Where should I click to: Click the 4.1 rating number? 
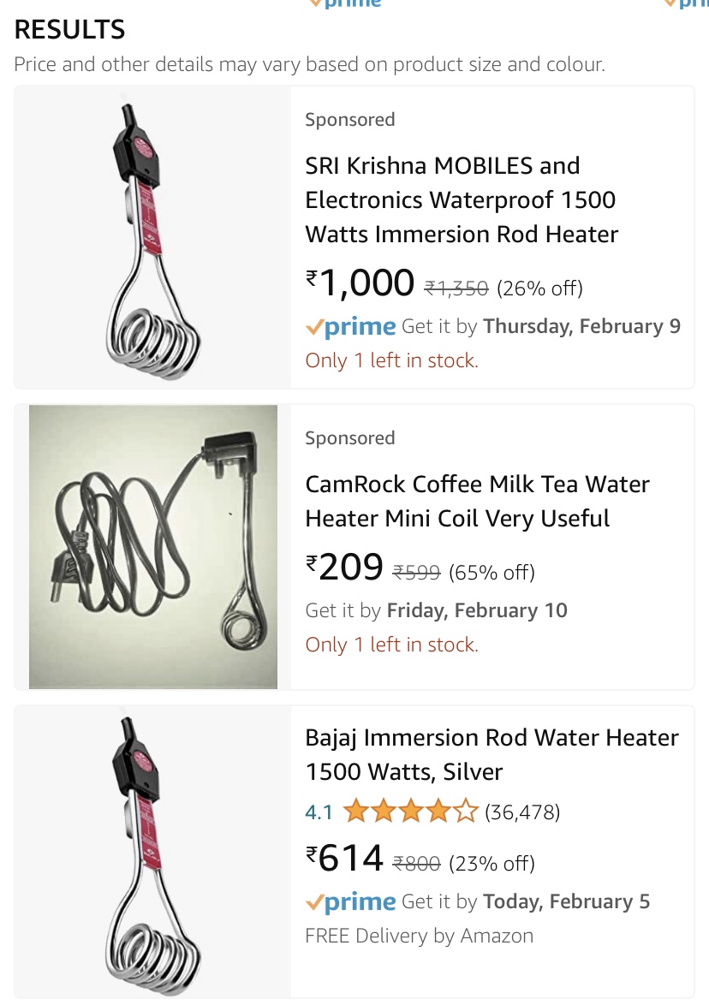pyautogui.click(x=319, y=812)
